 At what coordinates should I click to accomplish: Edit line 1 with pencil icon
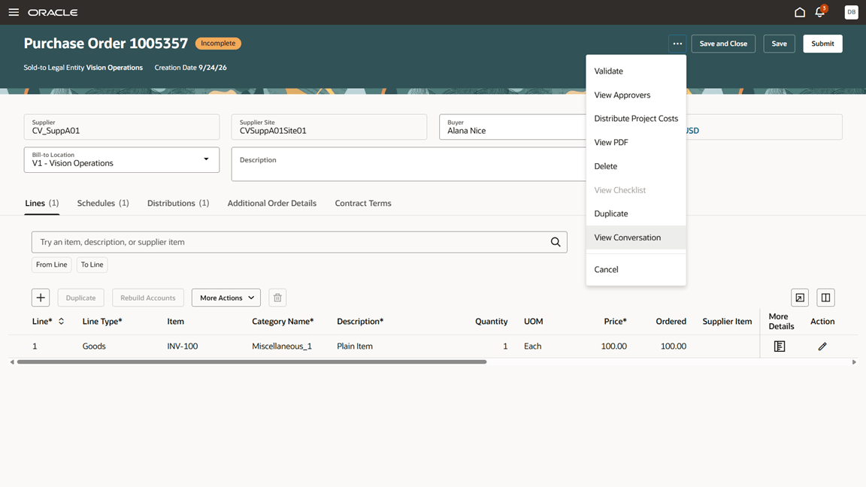coord(822,346)
